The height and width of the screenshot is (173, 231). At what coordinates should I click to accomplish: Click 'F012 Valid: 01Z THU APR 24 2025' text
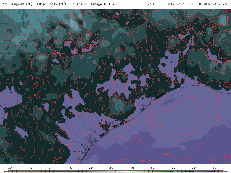tap(197, 4)
